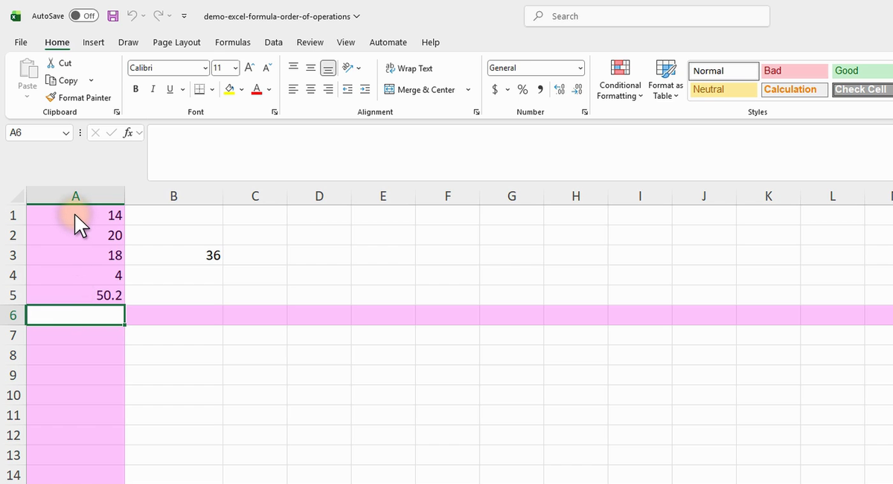The height and width of the screenshot is (484, 893).
Task: Open the font size 11 dropdown
Action: 235,68
